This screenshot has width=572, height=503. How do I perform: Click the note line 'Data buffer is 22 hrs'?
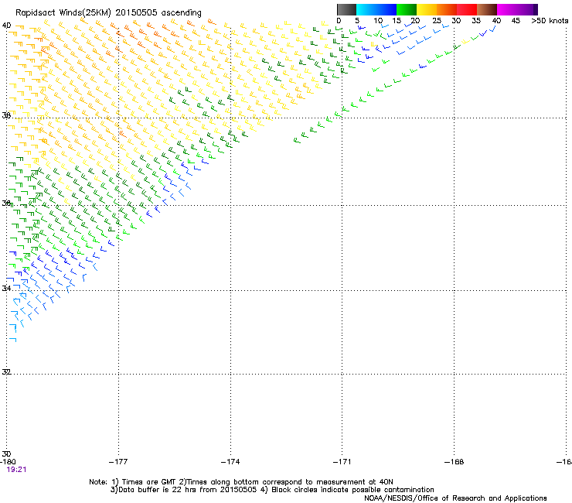(x=158, y=490)
